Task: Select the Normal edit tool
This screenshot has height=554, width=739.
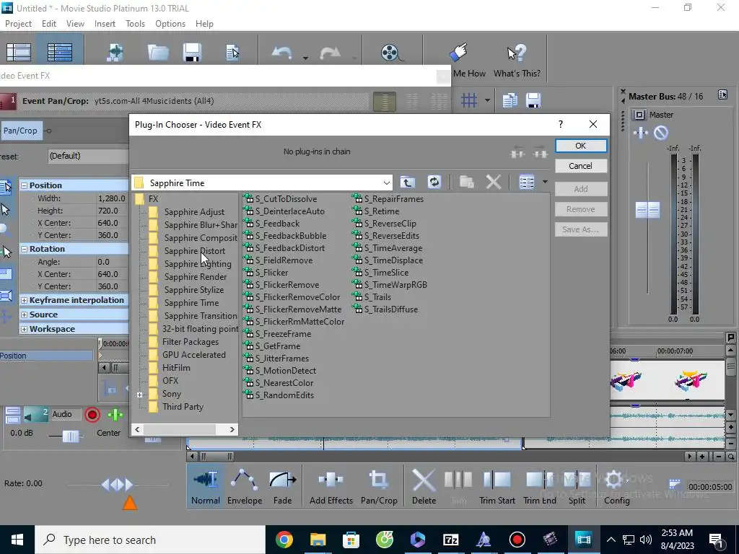Action: 206,488
